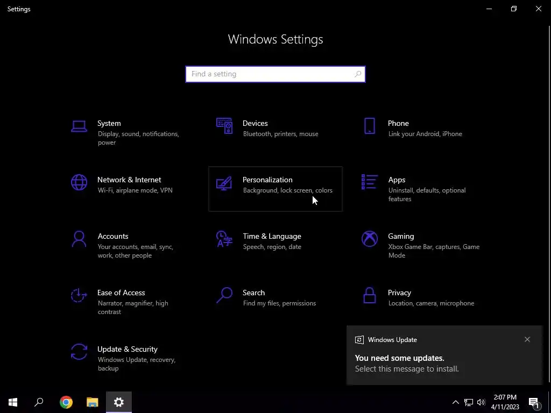The image size is (551, 413).
Task: Click the network tray icon
Action: pyautogui.click(x=469, y=402)
